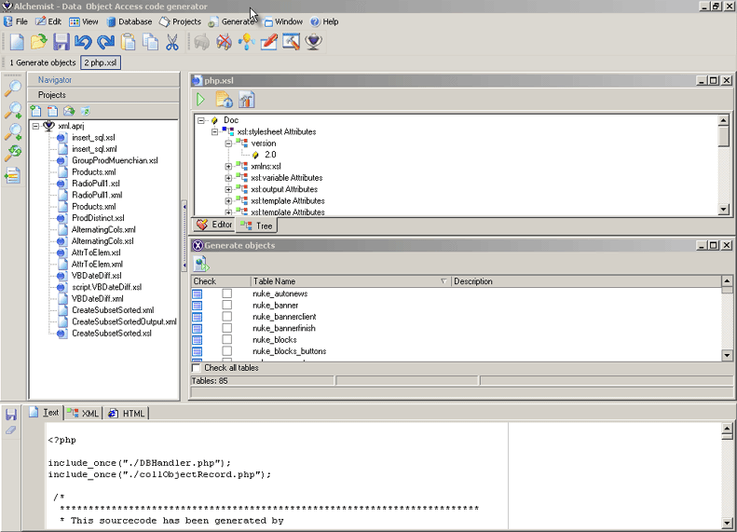The width and height of the screenshot is (737, 532).
Task: Collapse the xml.aprj project node
Action: (35, 126)
